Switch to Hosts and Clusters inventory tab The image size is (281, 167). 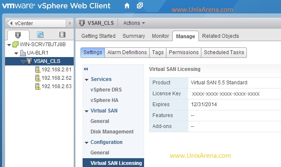pyautogui.click(x=18, y=35)
